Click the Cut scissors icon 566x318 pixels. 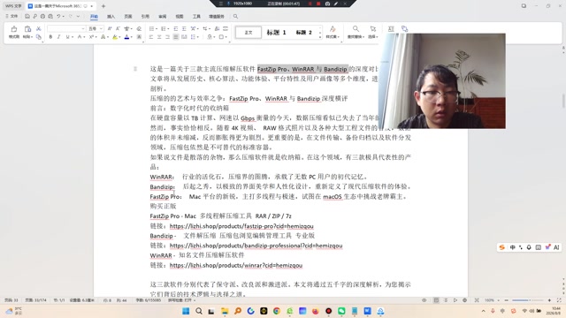click(x=39, y=29)
